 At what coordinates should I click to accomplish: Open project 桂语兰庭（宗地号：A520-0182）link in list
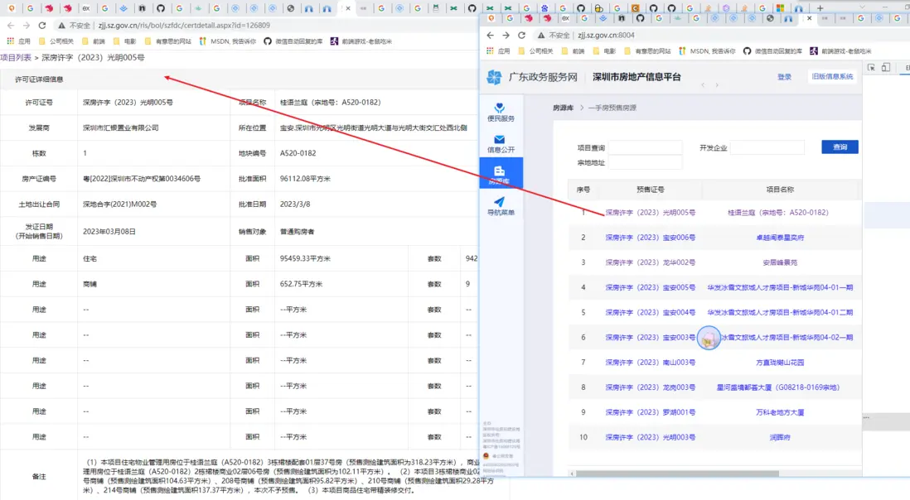click(777, 213)
